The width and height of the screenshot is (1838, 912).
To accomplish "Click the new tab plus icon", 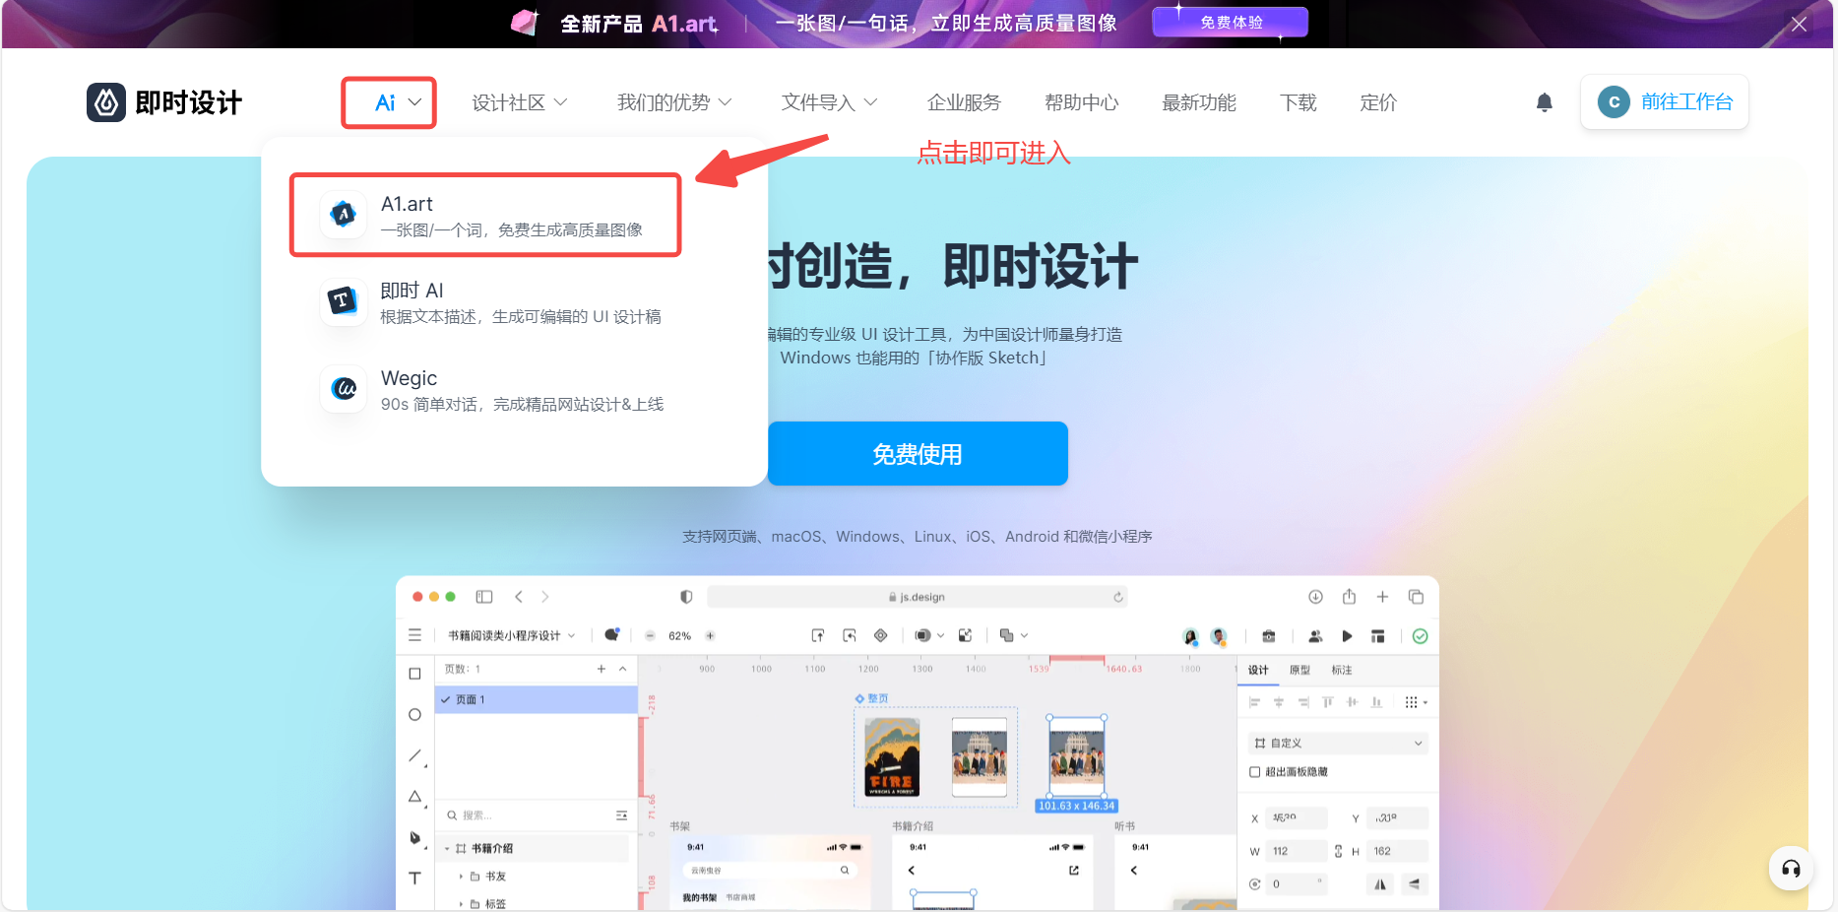I will 1382,597.
